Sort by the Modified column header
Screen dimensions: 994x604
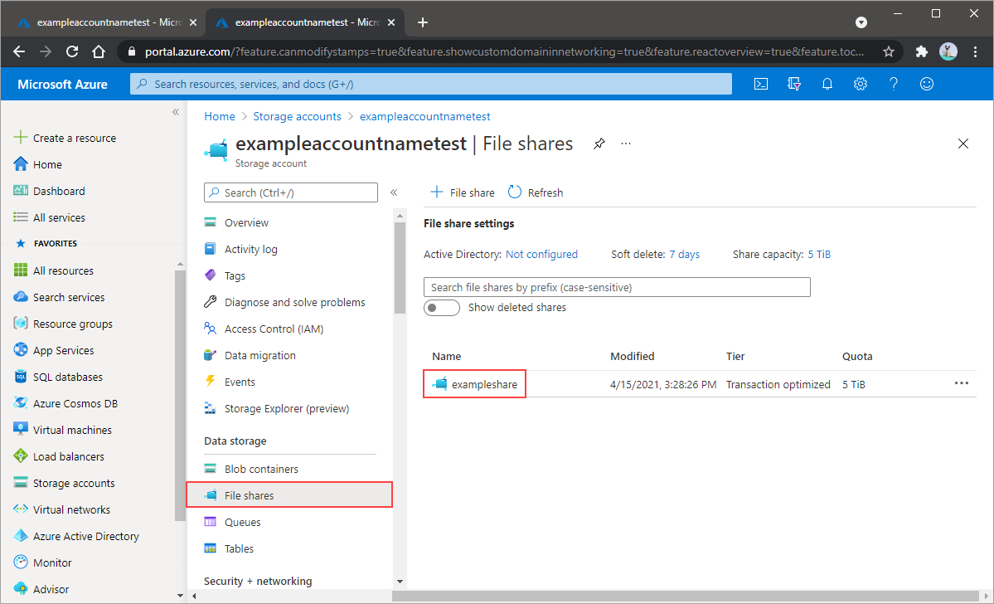(632, 357)
